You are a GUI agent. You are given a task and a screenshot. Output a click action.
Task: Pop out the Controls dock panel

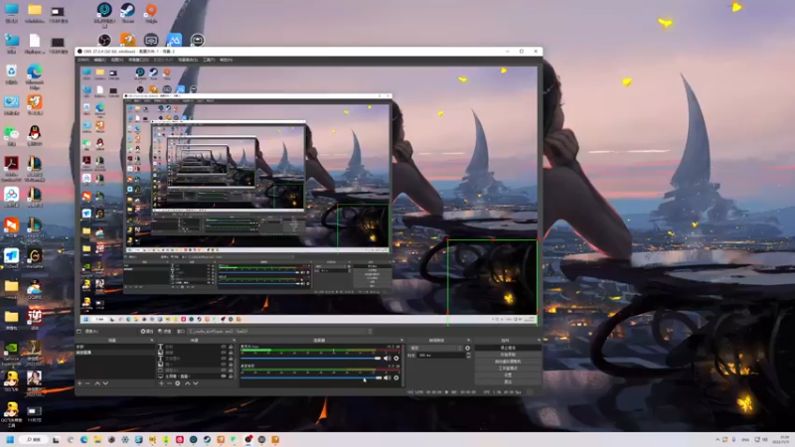[538, 340]
